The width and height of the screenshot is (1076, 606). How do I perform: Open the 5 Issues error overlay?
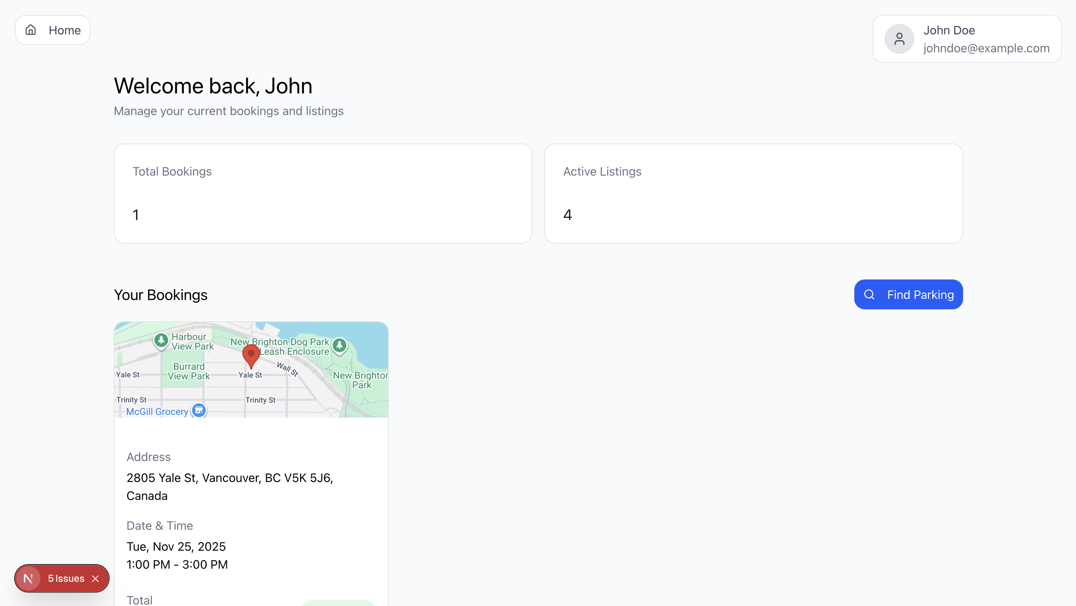(x=66, y=578)
